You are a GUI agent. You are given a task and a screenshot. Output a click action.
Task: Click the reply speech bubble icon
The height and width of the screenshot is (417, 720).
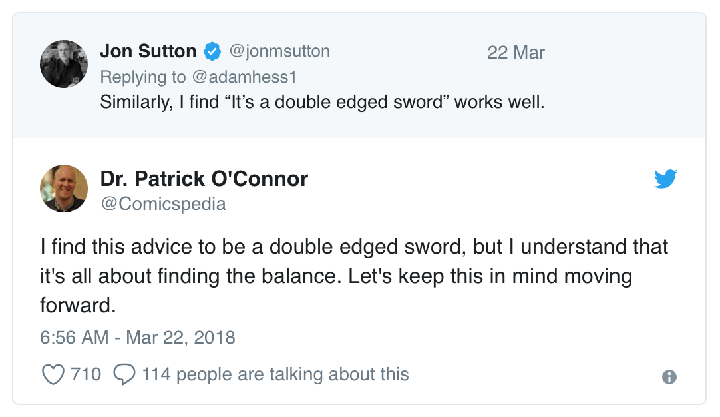pyautogui.click(x=124, y=374)
